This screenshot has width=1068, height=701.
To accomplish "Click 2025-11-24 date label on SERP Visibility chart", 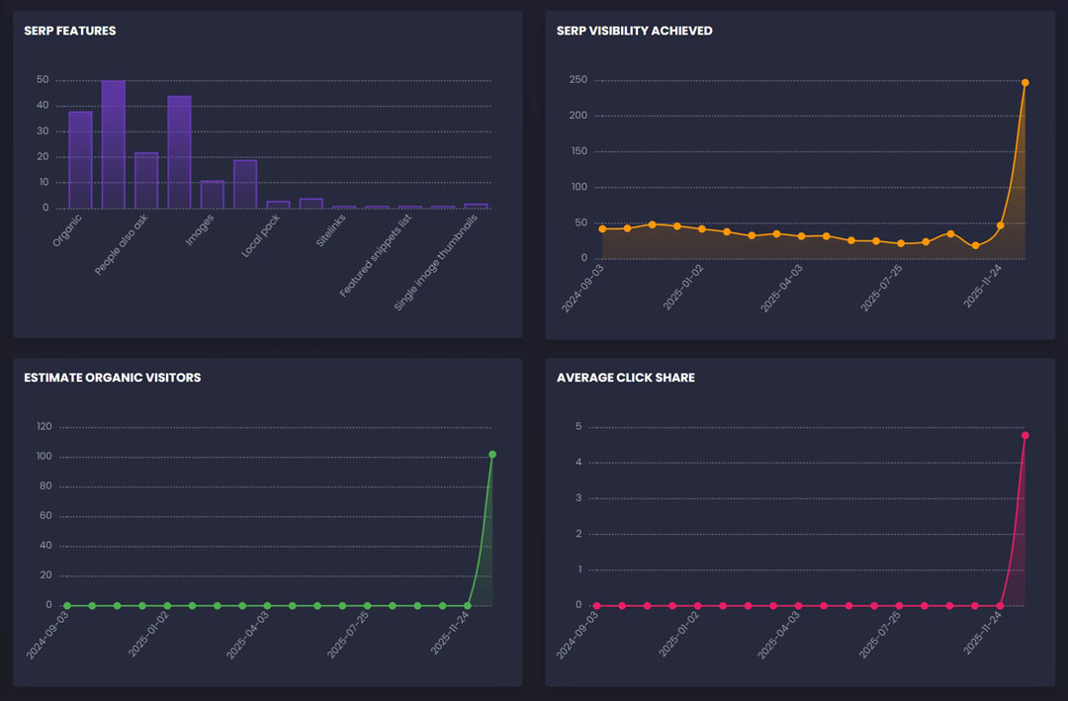I will [x=984, y=288].
